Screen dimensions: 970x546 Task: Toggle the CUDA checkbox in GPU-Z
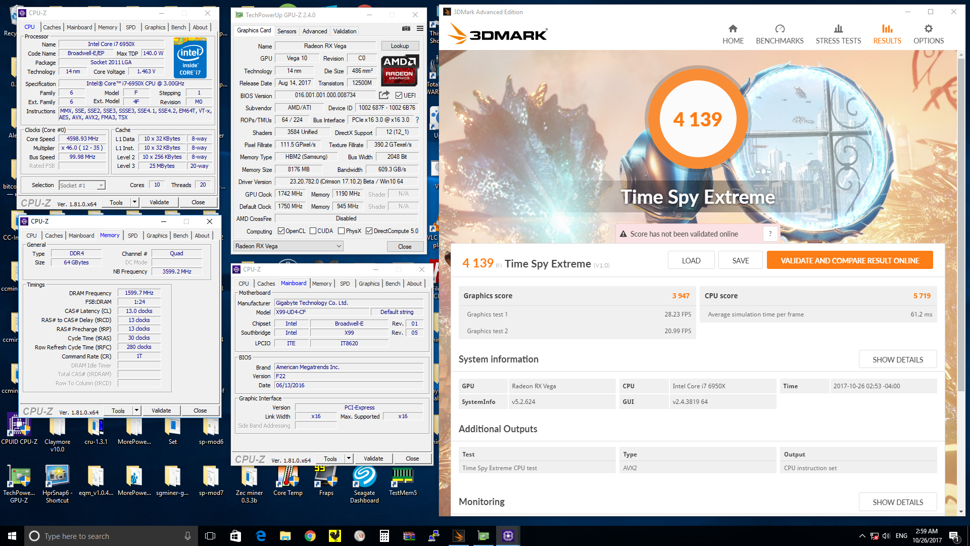point(313,231)
